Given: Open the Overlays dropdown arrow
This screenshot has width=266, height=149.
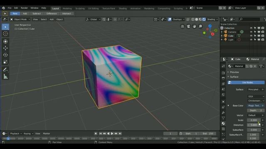Looking at the screenshot, I should click(x=184, y=19).
